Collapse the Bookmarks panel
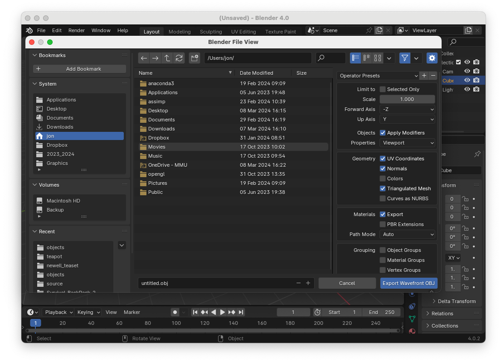The height and width of the screenshot is (362, 501). (x=35, y=55)
